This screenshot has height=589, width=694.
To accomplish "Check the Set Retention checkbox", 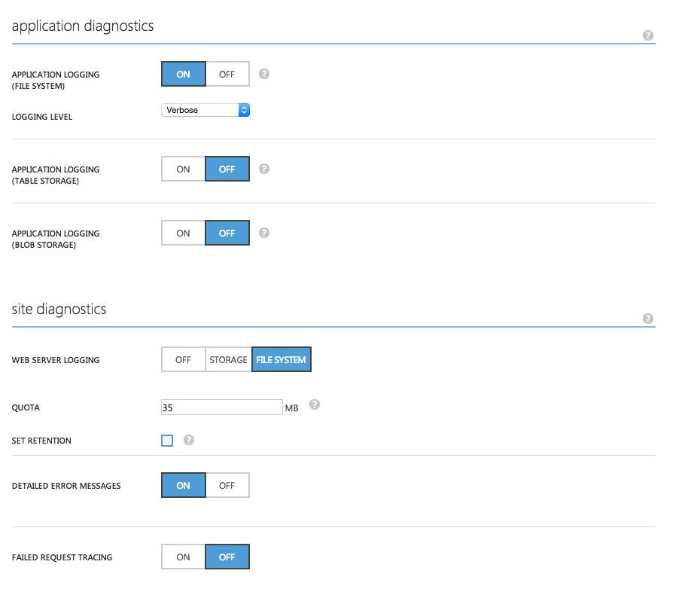I will click(167, 441).
